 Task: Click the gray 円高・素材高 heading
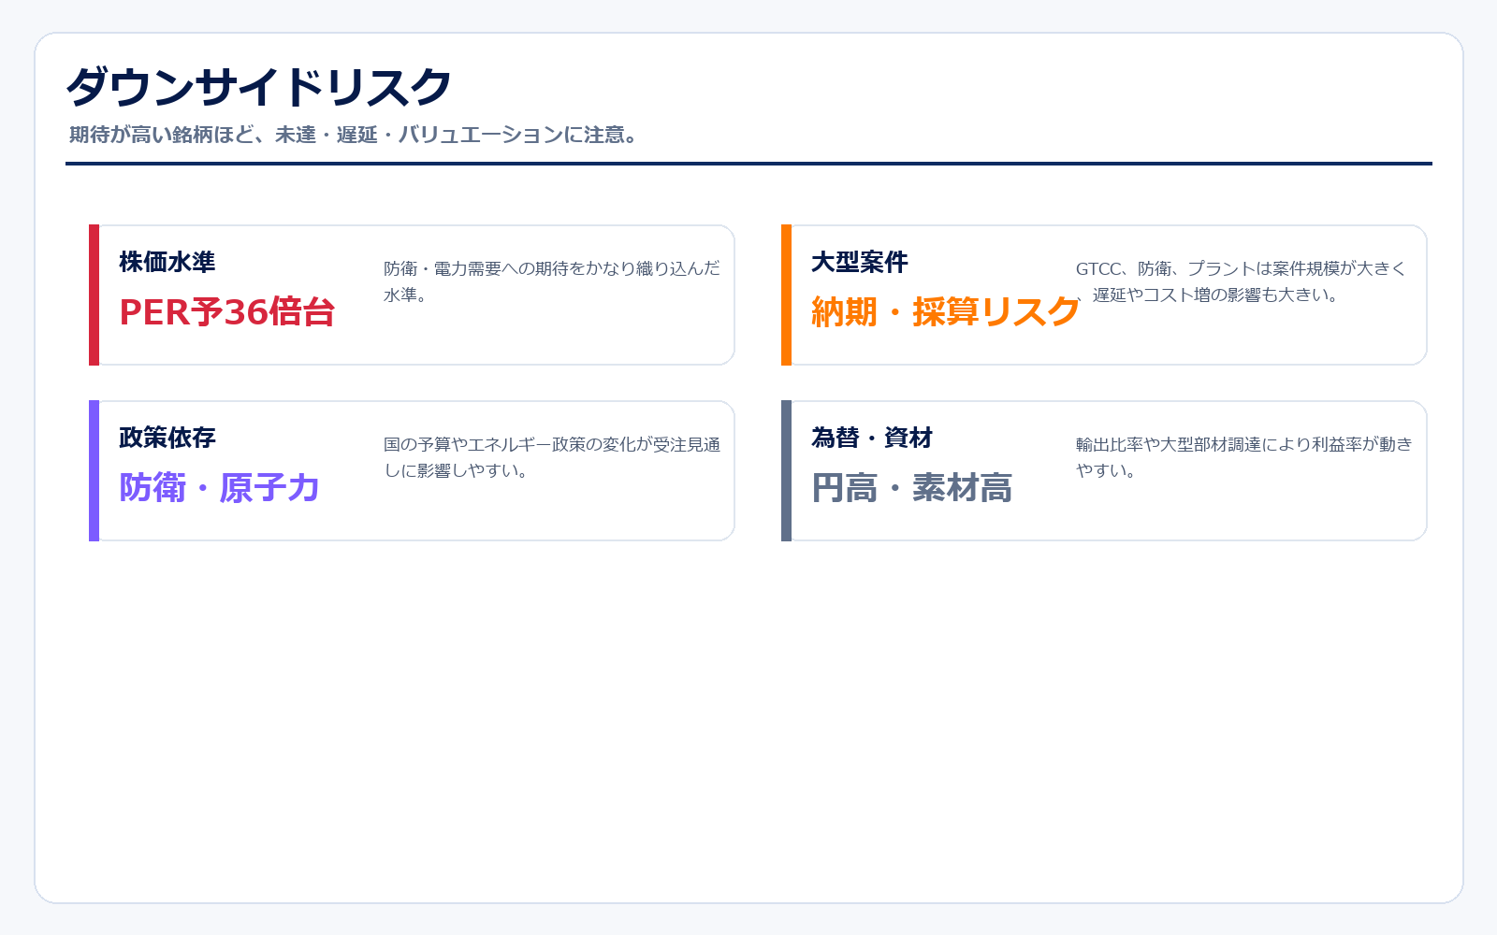click(912, 488)
